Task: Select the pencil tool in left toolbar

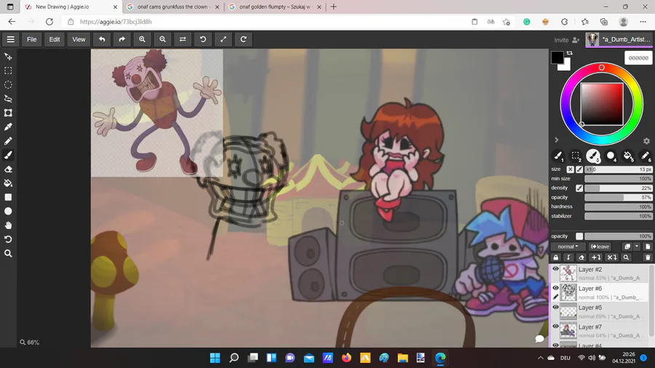Action: [8, 141]
